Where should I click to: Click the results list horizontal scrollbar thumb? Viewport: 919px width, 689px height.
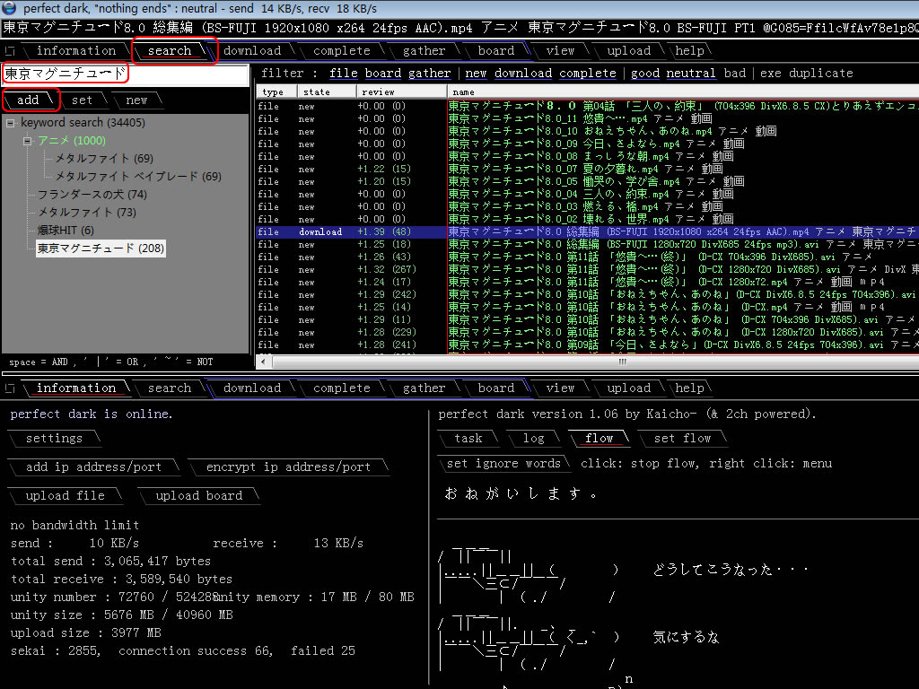click(x=596, y=362)
